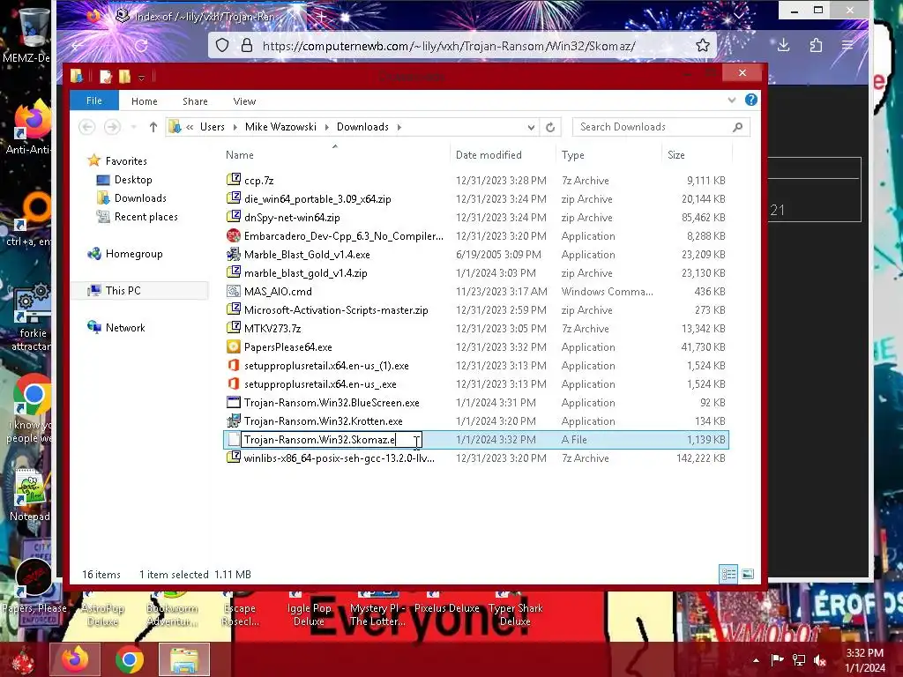Sort by Date modified column

pos(489,155)
